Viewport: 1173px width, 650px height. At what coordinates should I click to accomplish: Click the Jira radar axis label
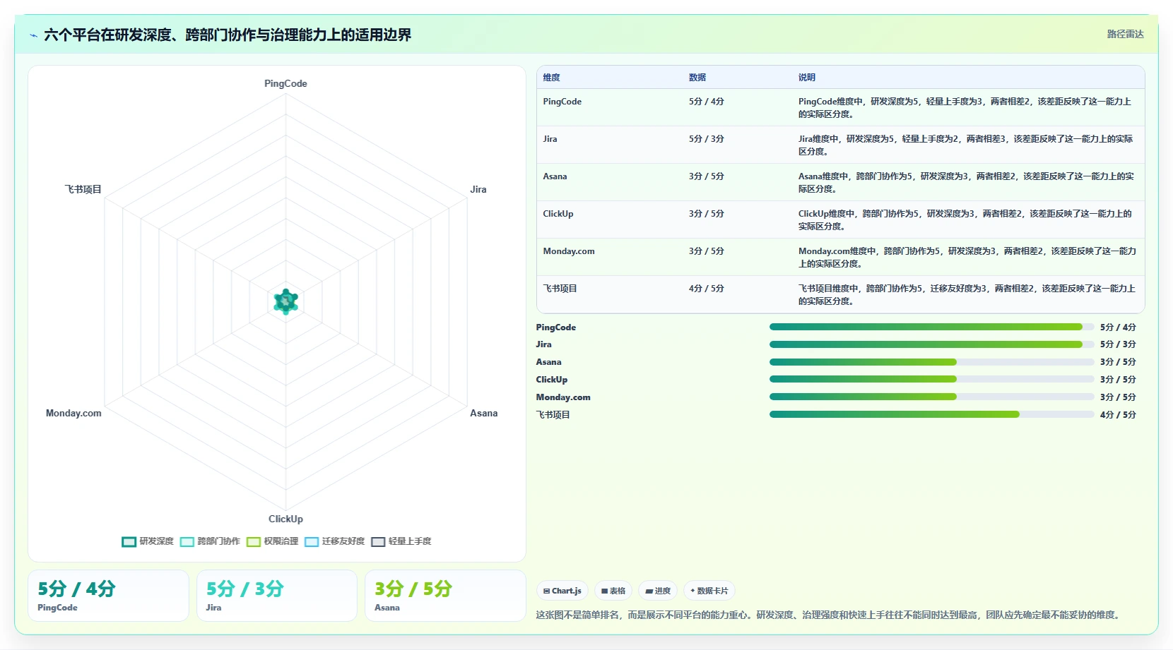click(478, 189)
